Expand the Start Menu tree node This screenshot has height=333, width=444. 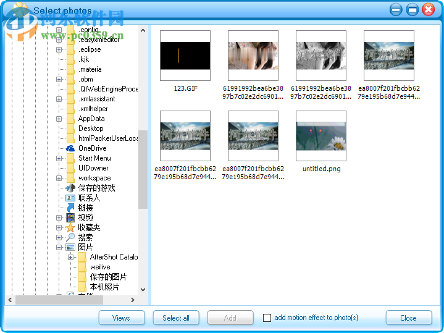pos(59,158)
